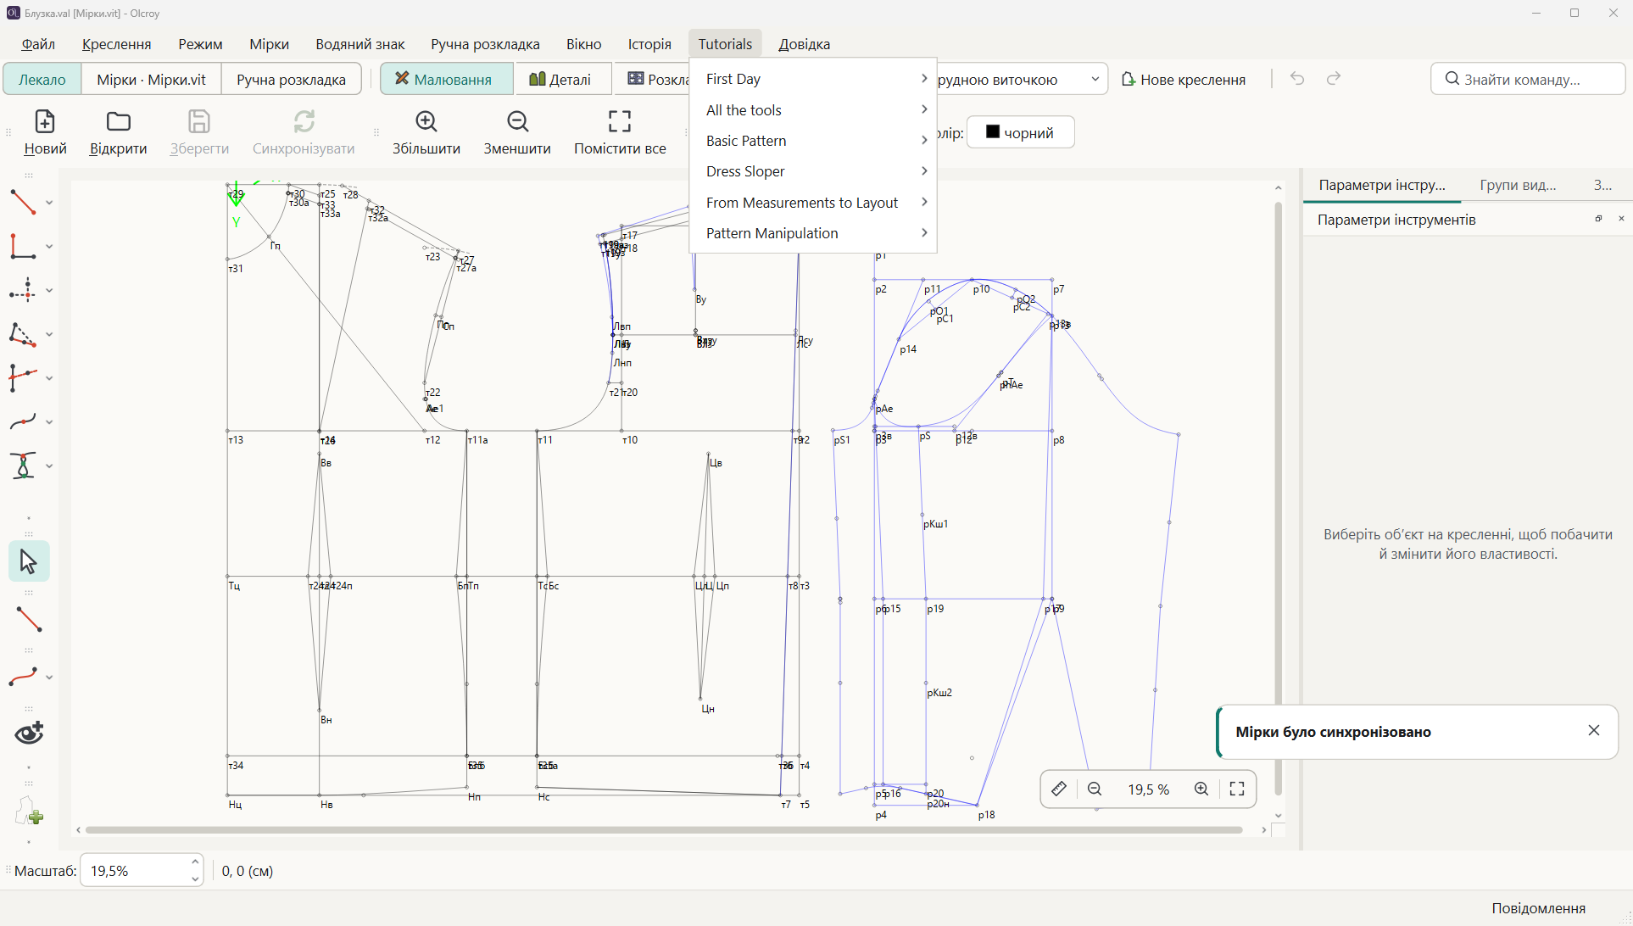
Task: Open the Мірки · Мірки.vit tab
Action: (151, 79)
